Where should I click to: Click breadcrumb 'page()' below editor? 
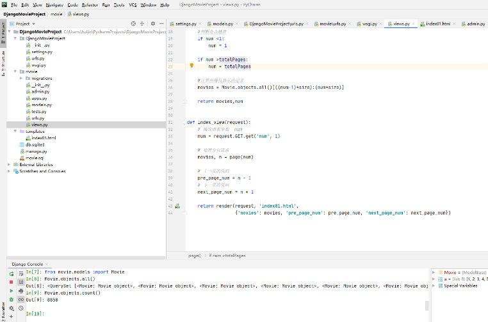pos(195,256)
